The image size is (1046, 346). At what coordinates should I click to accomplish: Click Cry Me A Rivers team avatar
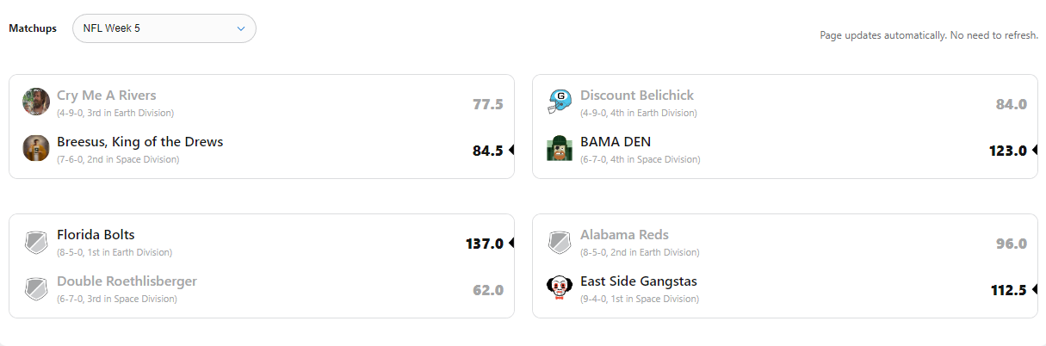point(36,102)
